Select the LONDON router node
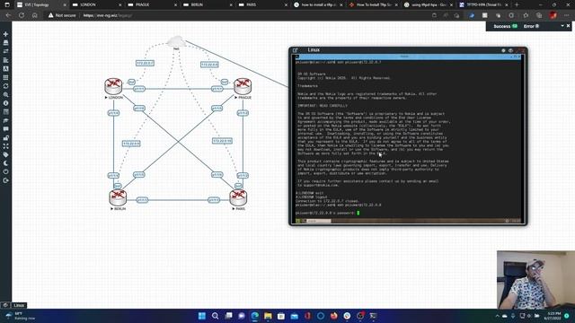Image resolution: width=575 pixels, height=323 pixels. click(x=113, y=86)
